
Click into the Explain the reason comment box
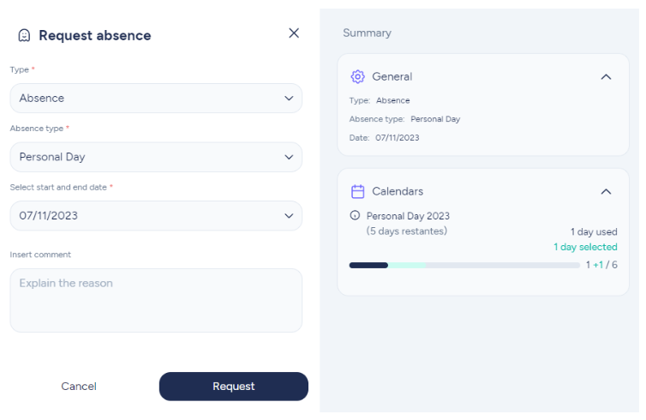tap(156, 301)
